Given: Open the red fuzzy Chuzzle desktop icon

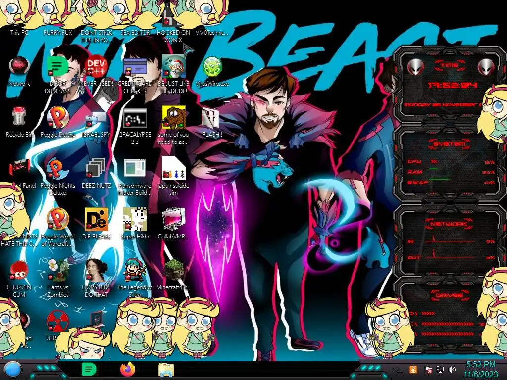Looking at the screenshot, I should coord(19,271).
